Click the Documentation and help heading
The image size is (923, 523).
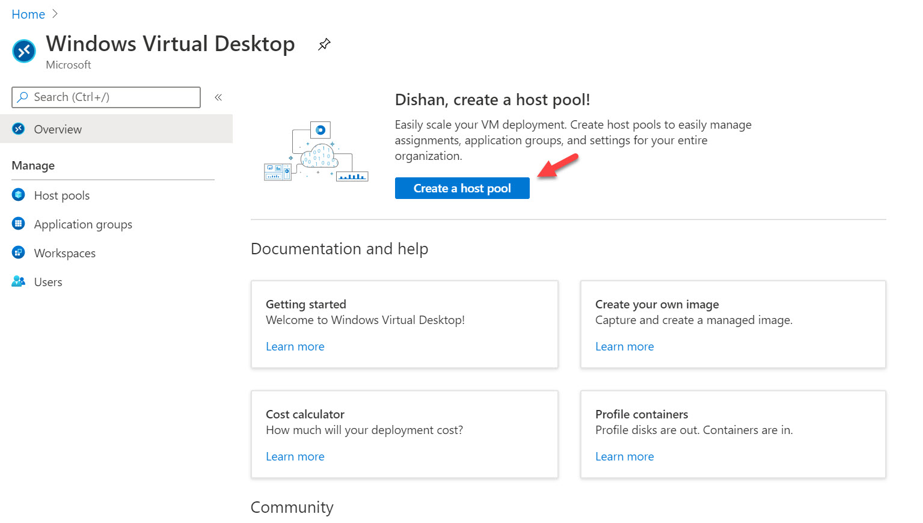point(339,249)
